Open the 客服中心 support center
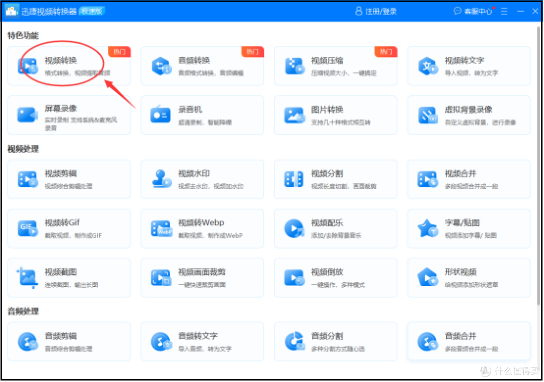Image resolution: width=544 pixels, height=382 pixels. (473, 12)
